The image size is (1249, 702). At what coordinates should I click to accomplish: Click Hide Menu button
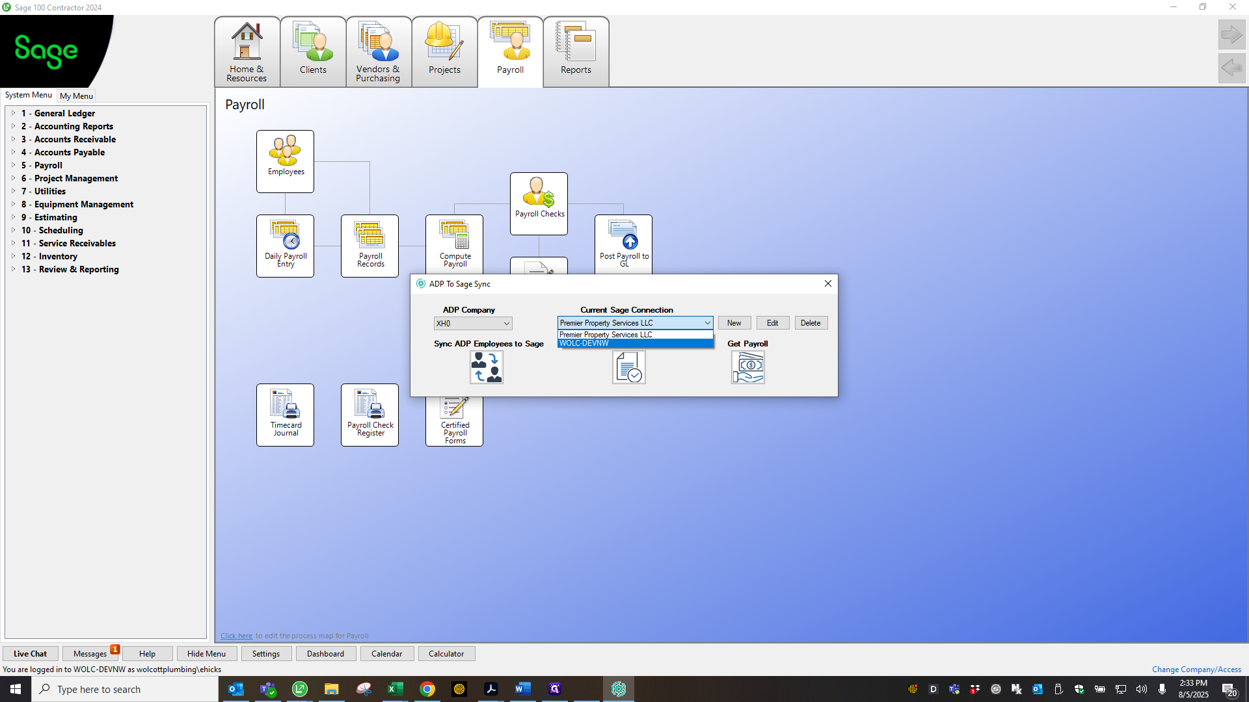pos(206,654)
